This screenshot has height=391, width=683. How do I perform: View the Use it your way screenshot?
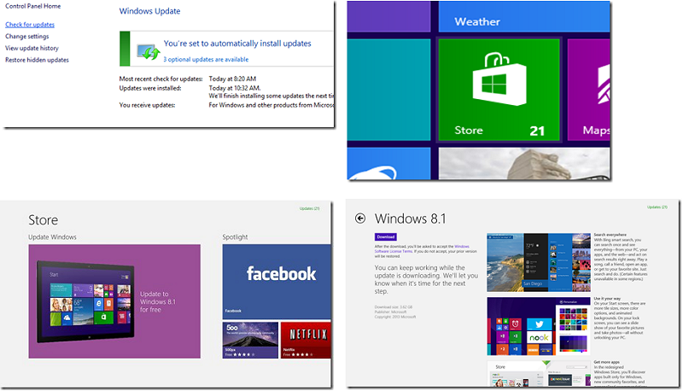[539, 326]
